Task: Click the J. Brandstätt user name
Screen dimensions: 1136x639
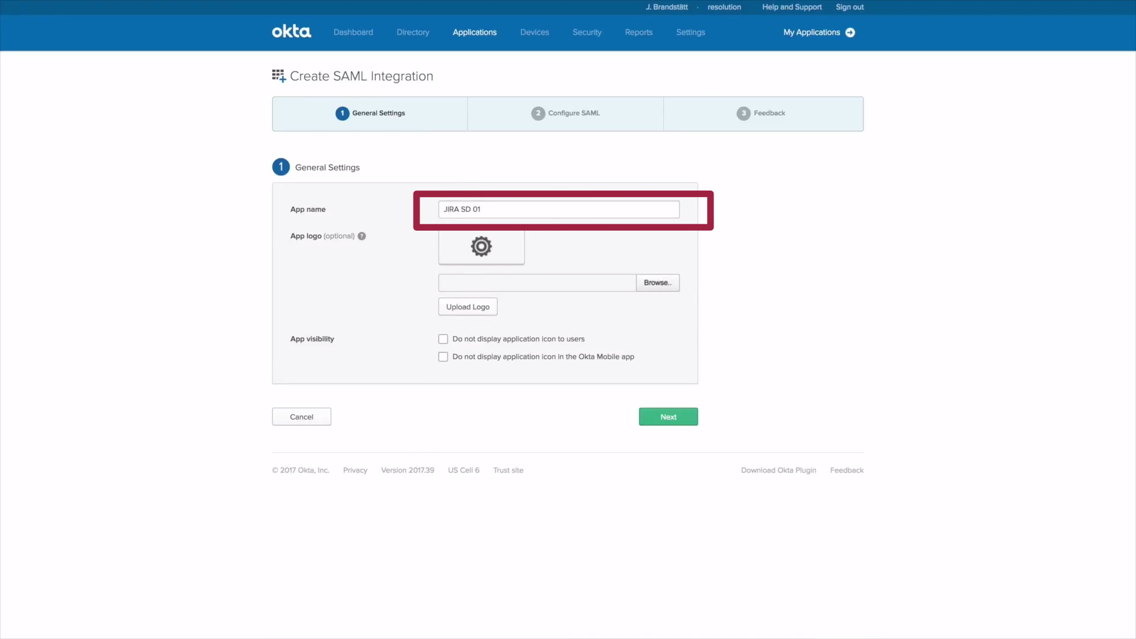Action: point(667,7)
